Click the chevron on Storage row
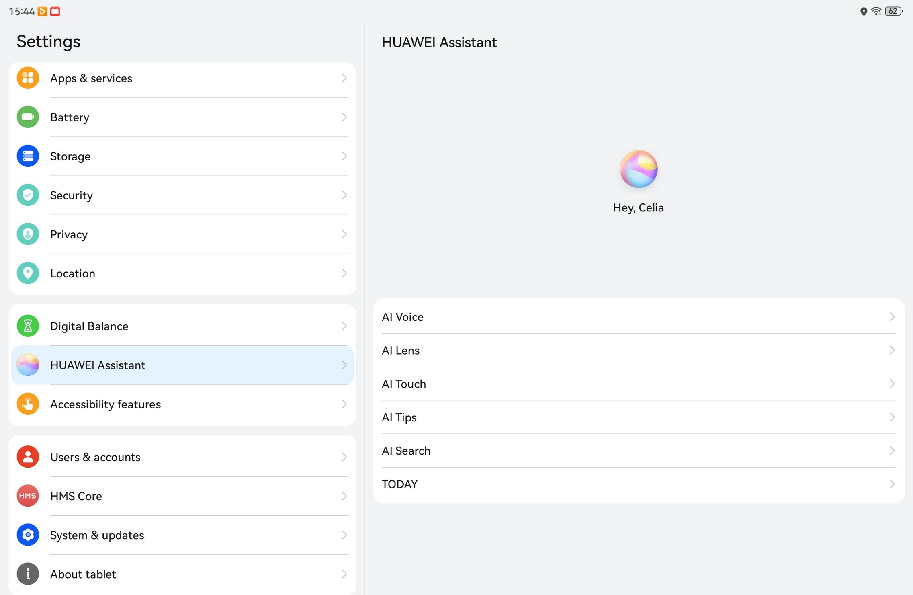The width and height of the screenshot is (913, 595). point(344,156)
